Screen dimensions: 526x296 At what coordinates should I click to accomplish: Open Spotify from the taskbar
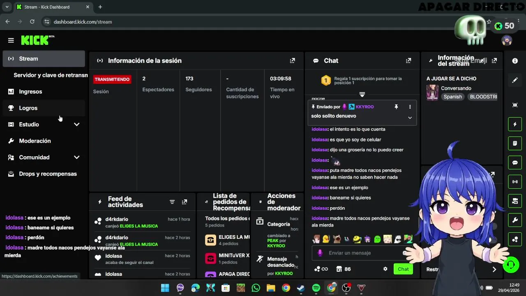click(316, 288)
